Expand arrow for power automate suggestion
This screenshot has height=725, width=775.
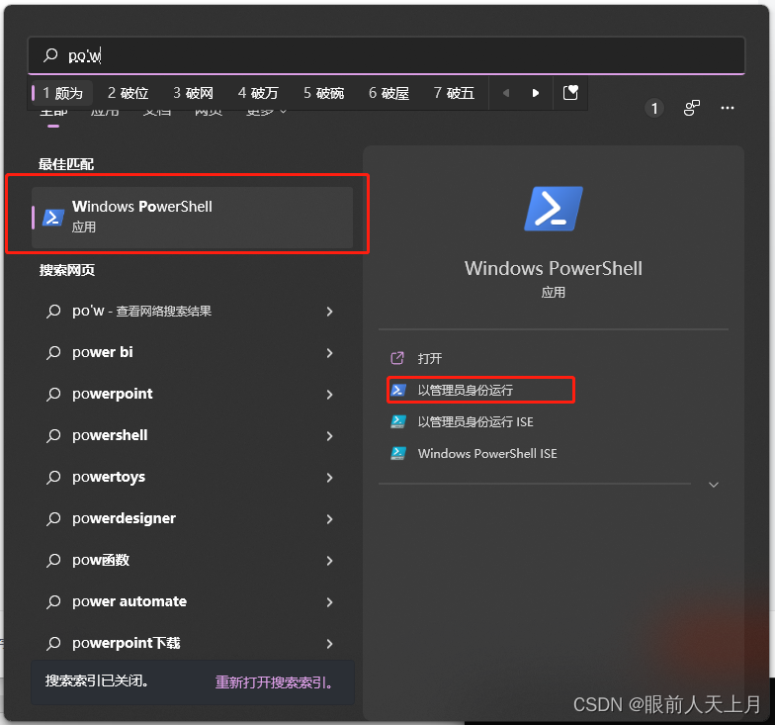point(330,601)
